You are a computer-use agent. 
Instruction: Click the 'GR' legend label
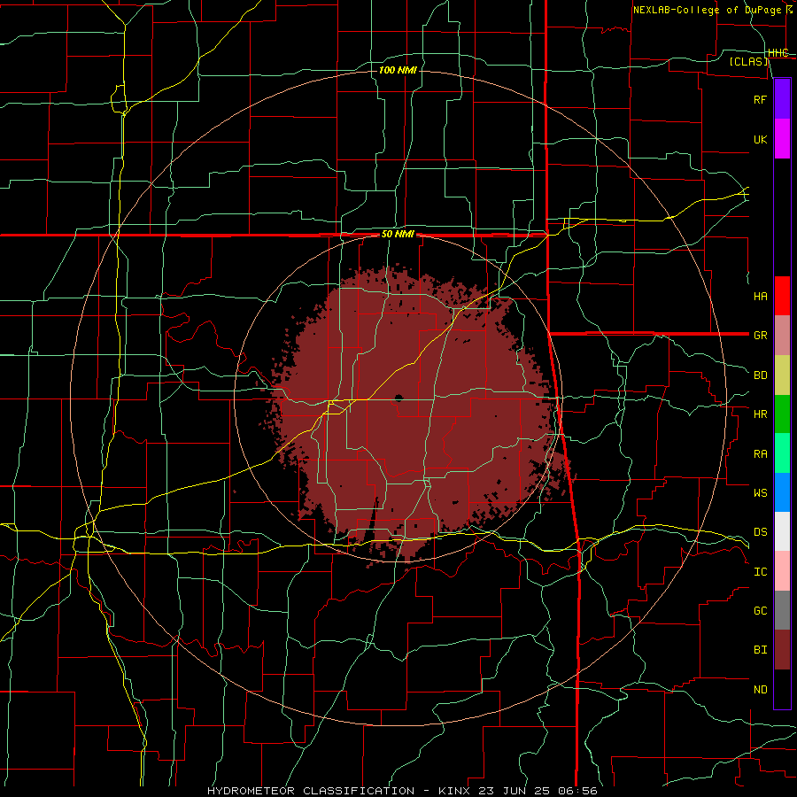coord(760,336)
